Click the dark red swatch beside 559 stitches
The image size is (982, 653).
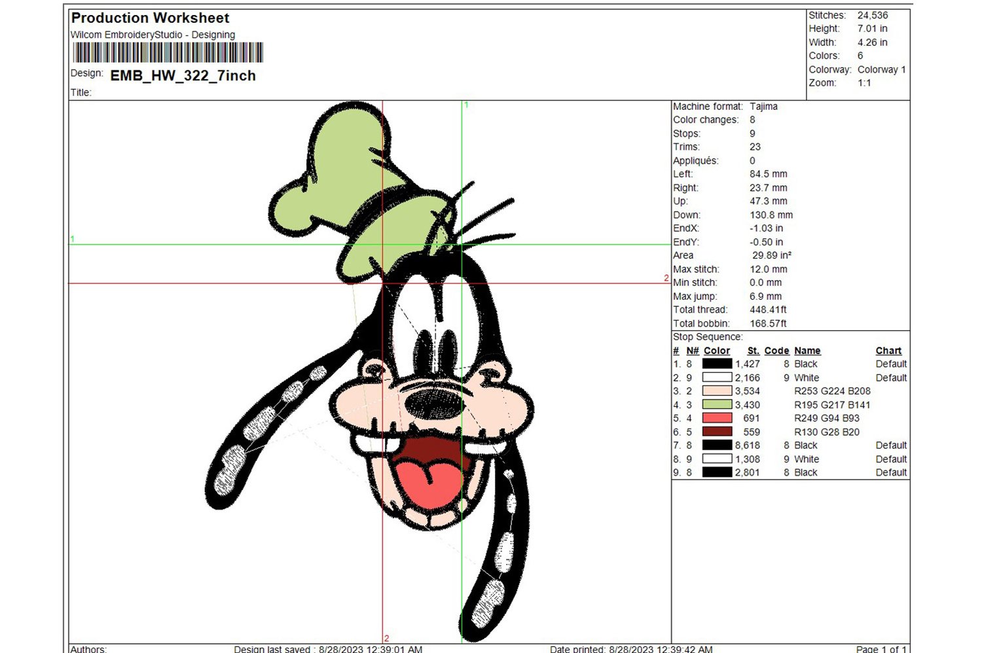click(x=717, y=432)
